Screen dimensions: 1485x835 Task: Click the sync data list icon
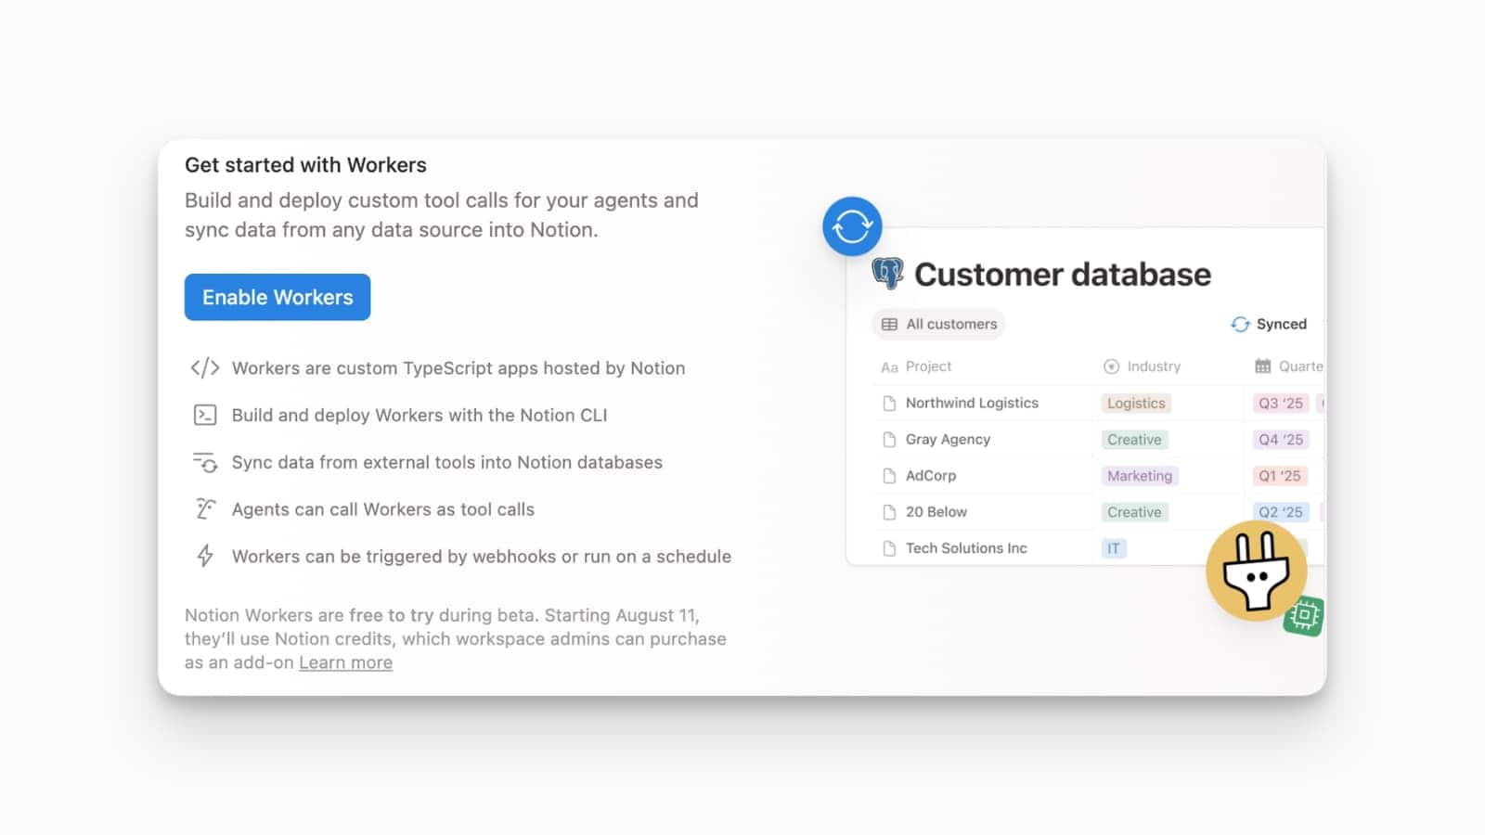[x=205, y=462]
